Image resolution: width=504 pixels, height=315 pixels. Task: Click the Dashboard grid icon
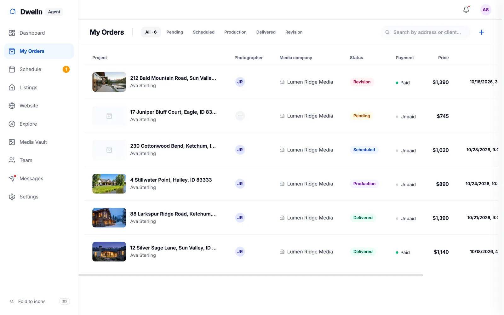(x=12, y=33)
